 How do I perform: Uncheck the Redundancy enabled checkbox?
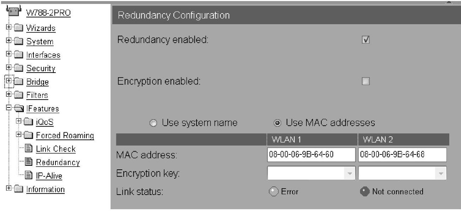click(x=365, y=40)
